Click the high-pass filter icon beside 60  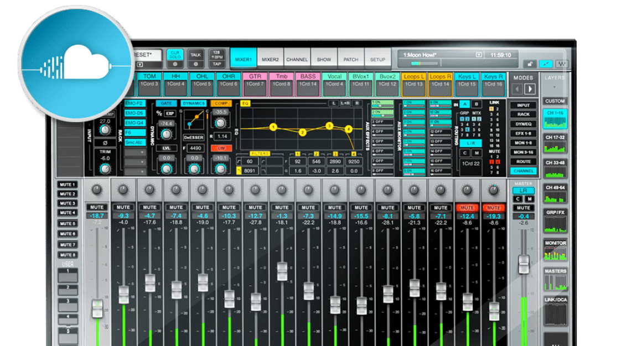pyautogui.click(x=240, y=161)
